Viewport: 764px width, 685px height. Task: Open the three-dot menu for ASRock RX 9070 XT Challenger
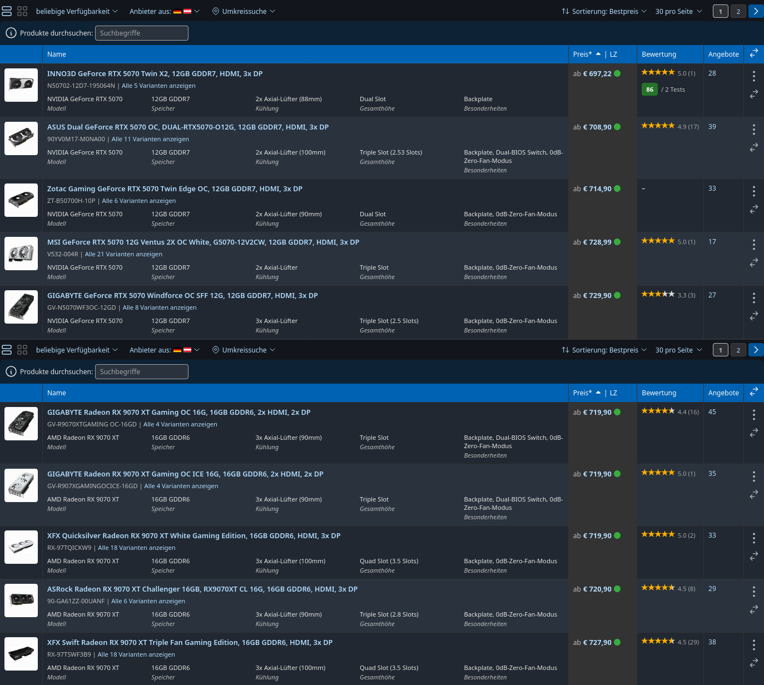[754, 592]
